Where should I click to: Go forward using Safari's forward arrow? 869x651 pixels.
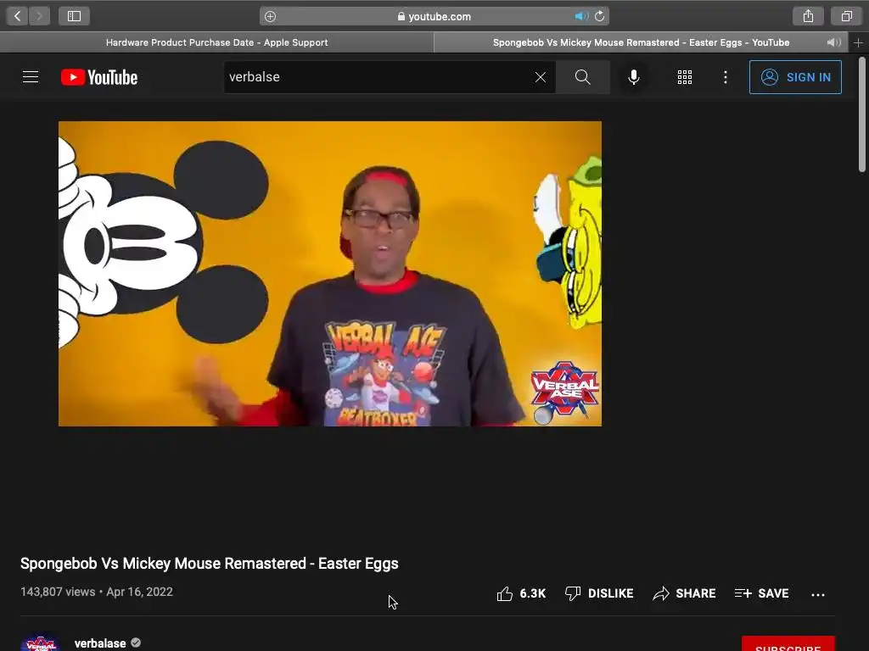(x=39, y=16)
